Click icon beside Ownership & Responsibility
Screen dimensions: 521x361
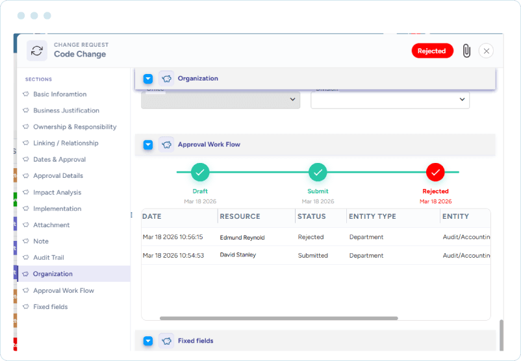[25, 127]
